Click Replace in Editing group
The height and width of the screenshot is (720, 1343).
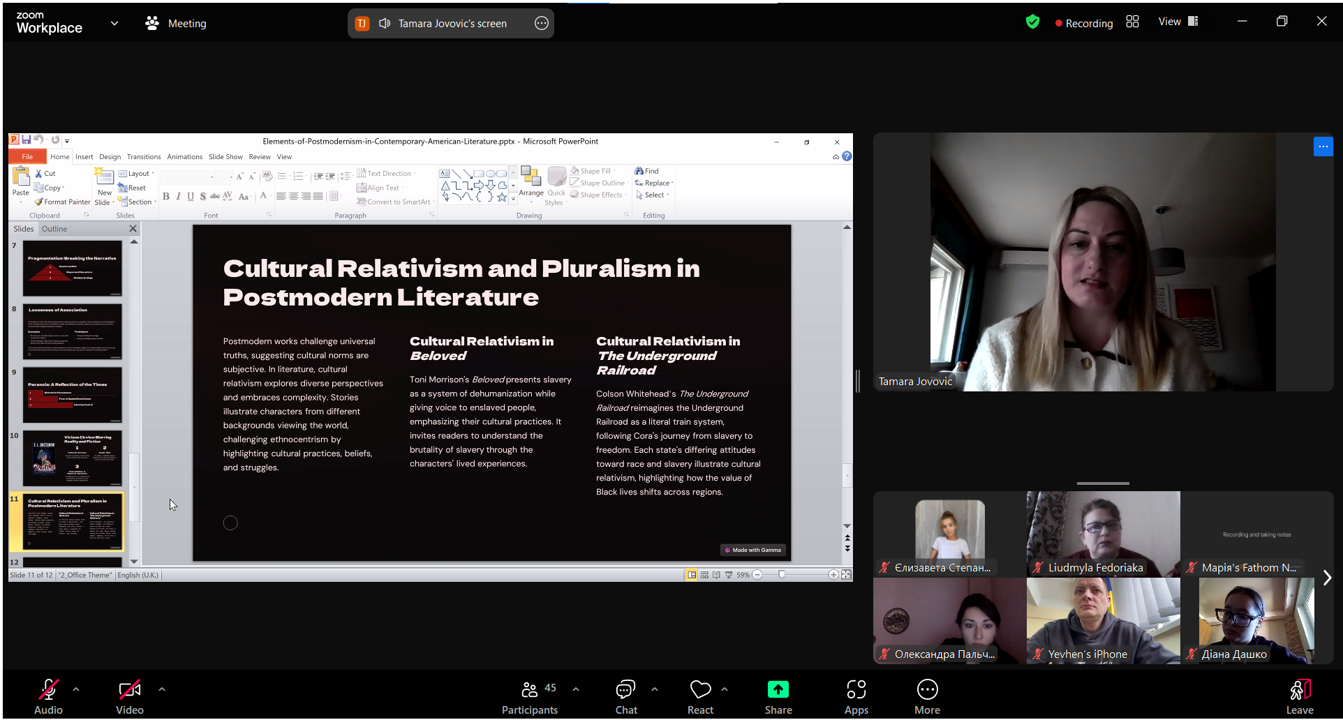point(653,183)
